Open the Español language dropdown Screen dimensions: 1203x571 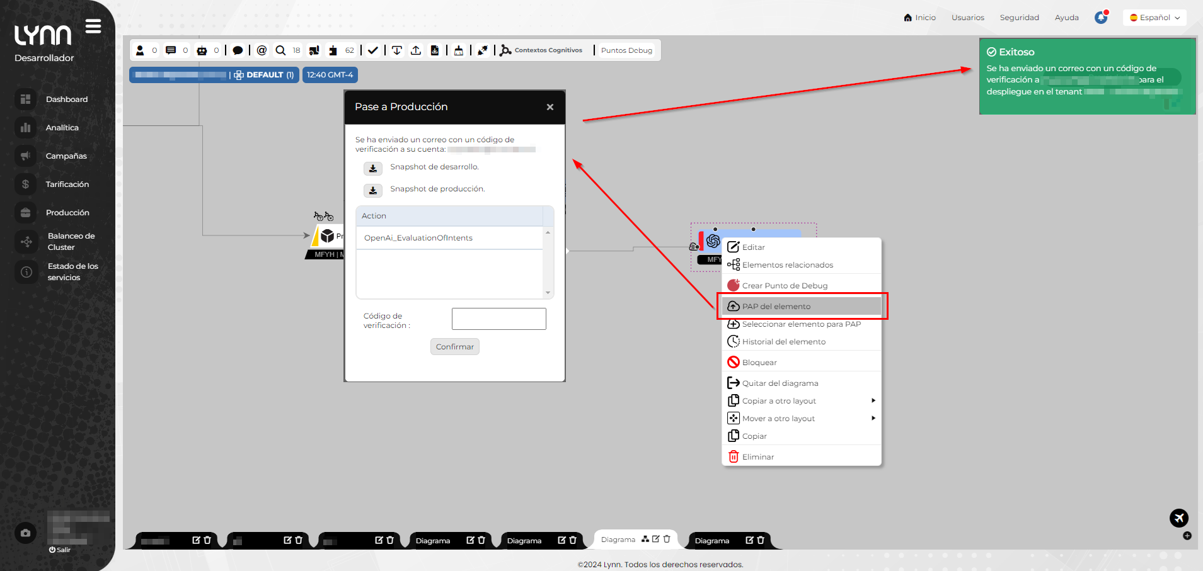[1154, 18]
